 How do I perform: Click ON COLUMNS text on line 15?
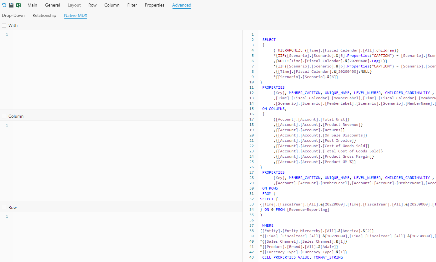pos(274,109)
